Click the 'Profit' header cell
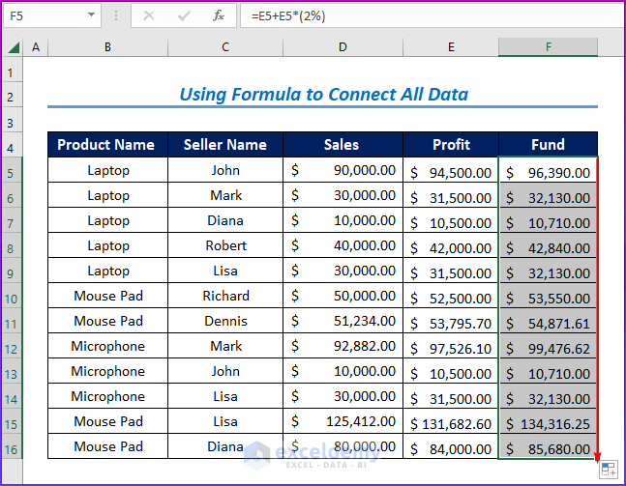626x486 pixels. click(451, 144)
